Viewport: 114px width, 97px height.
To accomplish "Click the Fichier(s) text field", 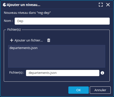I will (x=63, y=73).
